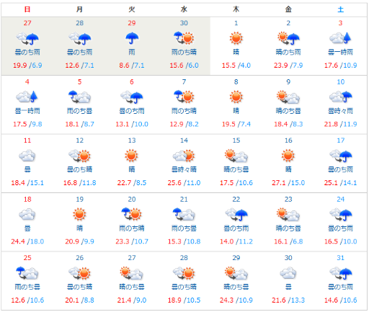Click the sun icon on the 19th
This screenshot has width=369, height=312.
click(79, 214)
